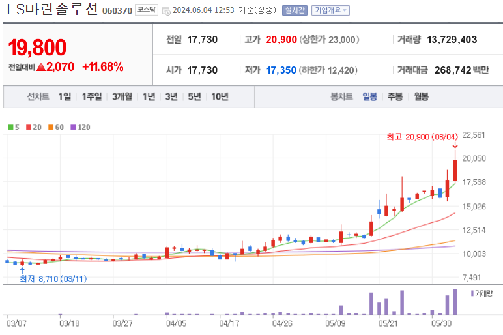The width and height of the screenshot is (503, 335).
Task: Click the 최고 20,900 (06/04) chart label
Action: tap(422, 137)
